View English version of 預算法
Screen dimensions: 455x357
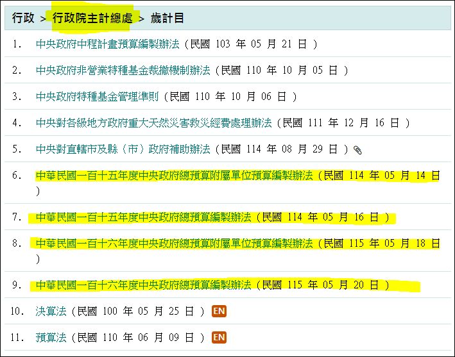tap(219, 338)
